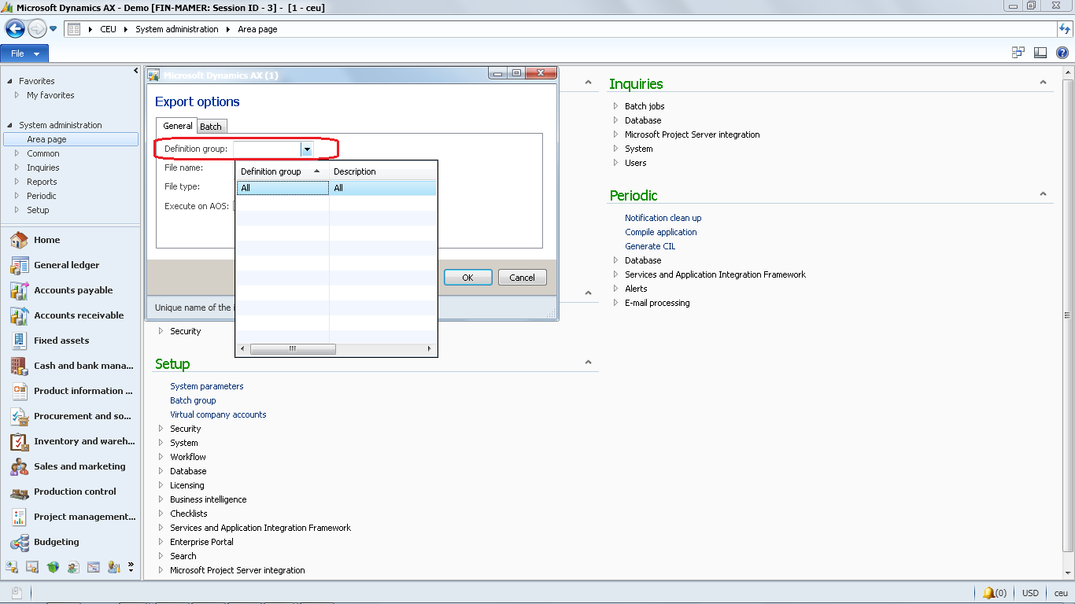Expand Reports in navigation tree
Image resolution: width=1075 pixels, height=604 pixels.
[17, 182]
